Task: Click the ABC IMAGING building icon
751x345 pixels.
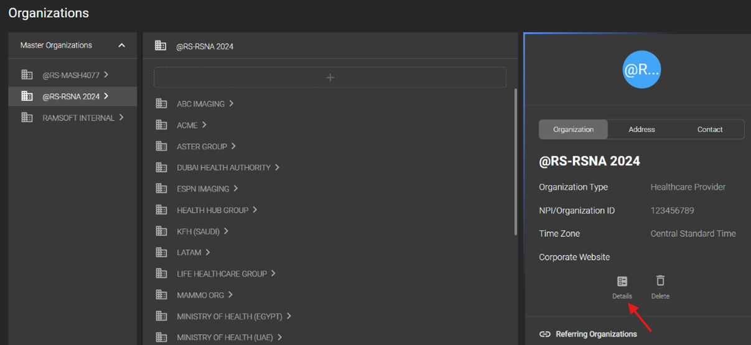Action: point(162,104)
